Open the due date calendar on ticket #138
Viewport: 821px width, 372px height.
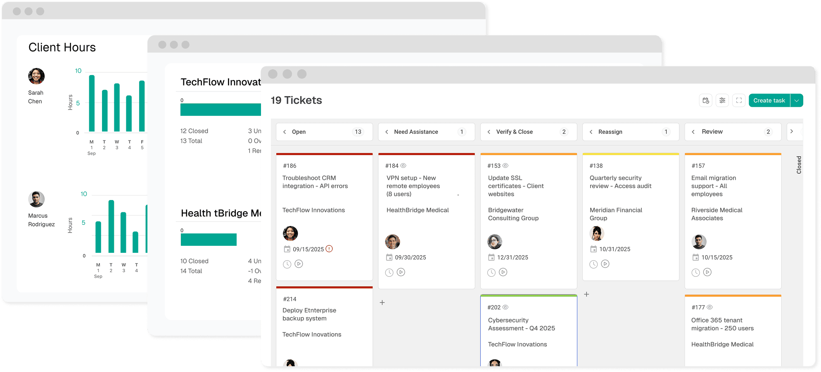[x=594, y=249]
